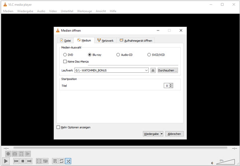
Task: Click the playback seek bar
Action: [x=120, y=148]
